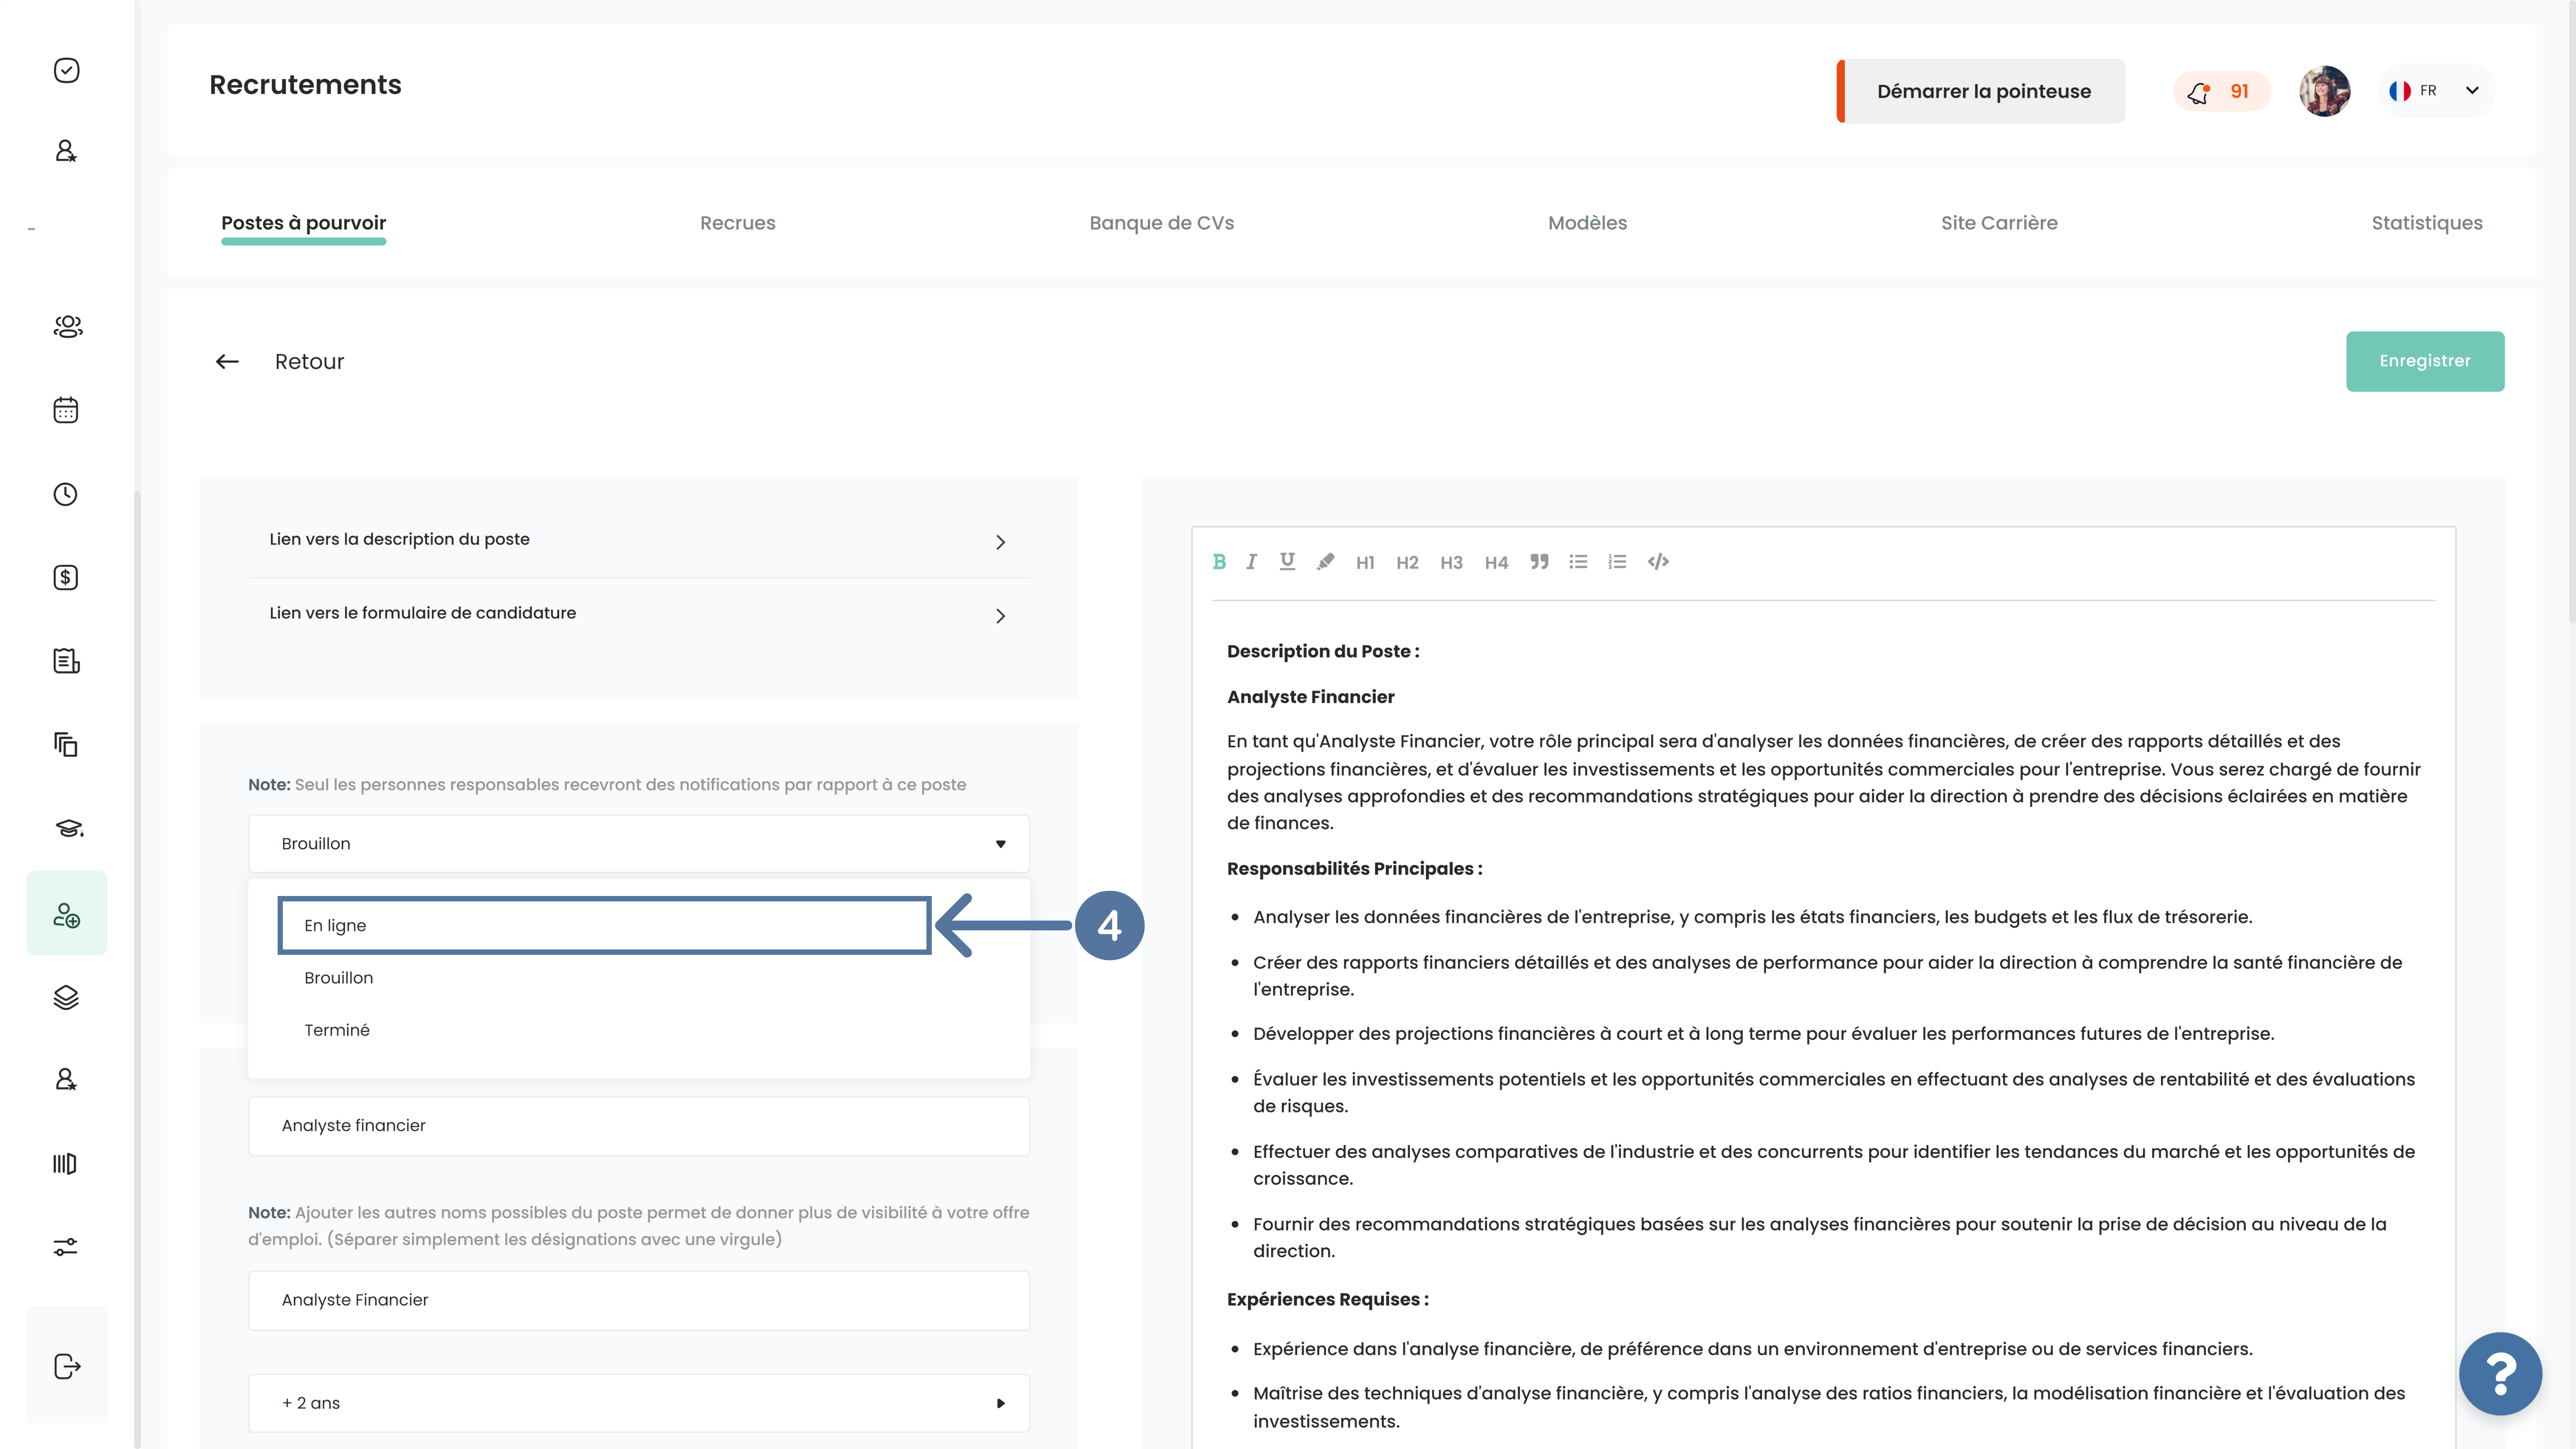This screenshot has height=1449, width=2576.
Task: Click the logout icon in sidebar
Action: (67, 1366)
